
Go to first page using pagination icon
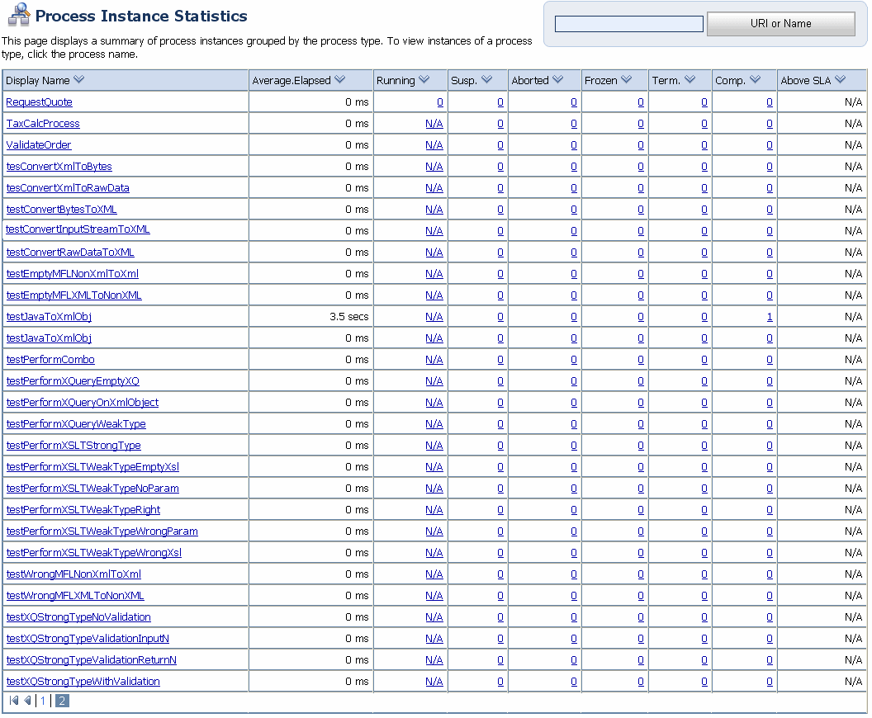coord(14,700)
